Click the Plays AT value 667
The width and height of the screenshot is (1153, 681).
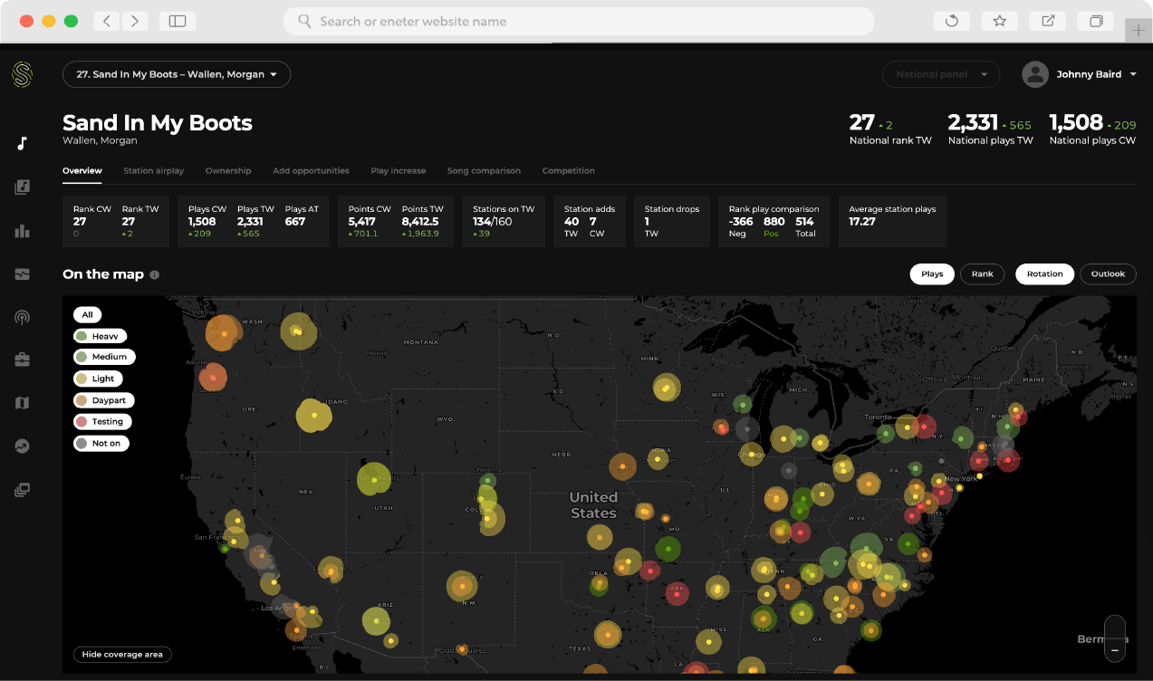point(295,222)
